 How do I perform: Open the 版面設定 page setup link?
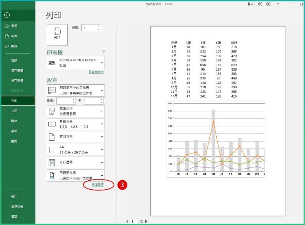pyautogui.click(x=98, y=185)
